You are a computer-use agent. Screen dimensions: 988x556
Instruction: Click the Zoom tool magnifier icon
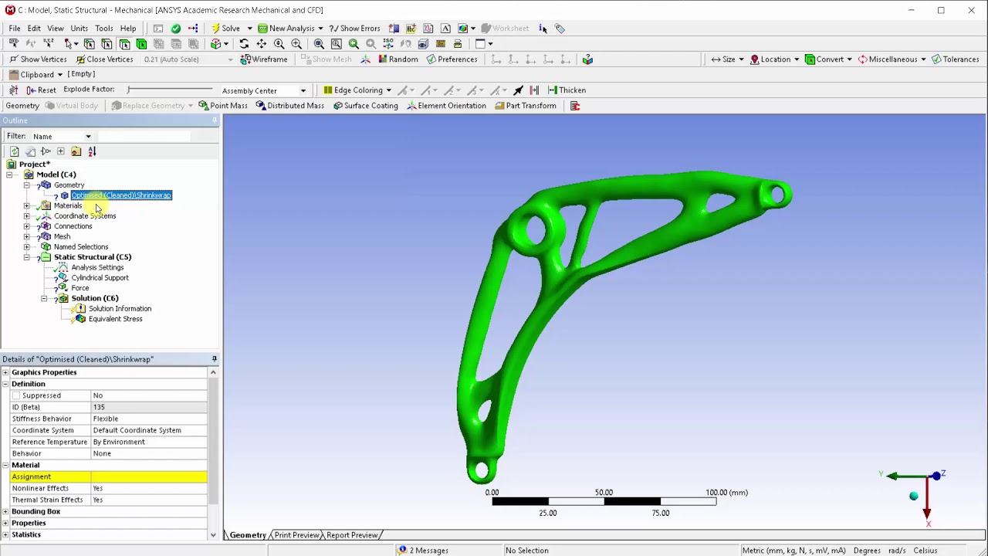tap(279, 44)
